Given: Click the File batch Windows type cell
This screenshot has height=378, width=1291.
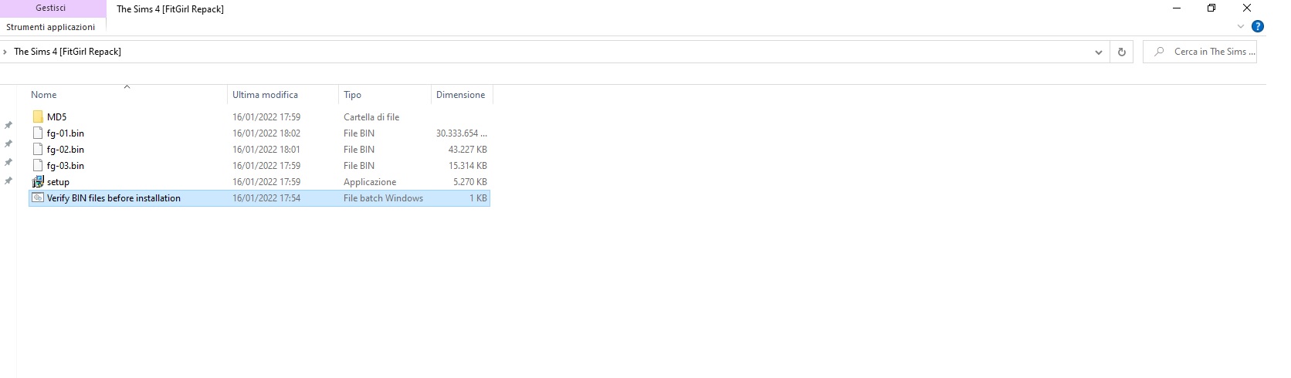Looking at the screenshot, I should pyautogui.click(x=383, y=198).
